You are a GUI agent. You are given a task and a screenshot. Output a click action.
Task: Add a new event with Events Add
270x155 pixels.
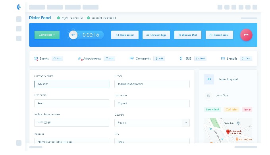(57, 58)
